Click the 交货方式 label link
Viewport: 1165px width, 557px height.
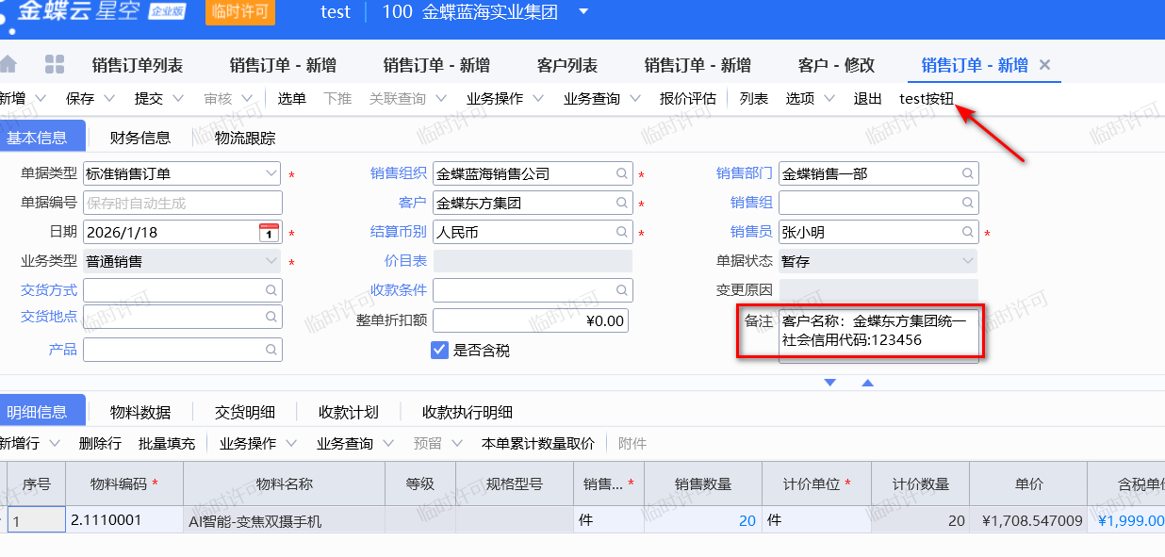(x=49, y=289)
